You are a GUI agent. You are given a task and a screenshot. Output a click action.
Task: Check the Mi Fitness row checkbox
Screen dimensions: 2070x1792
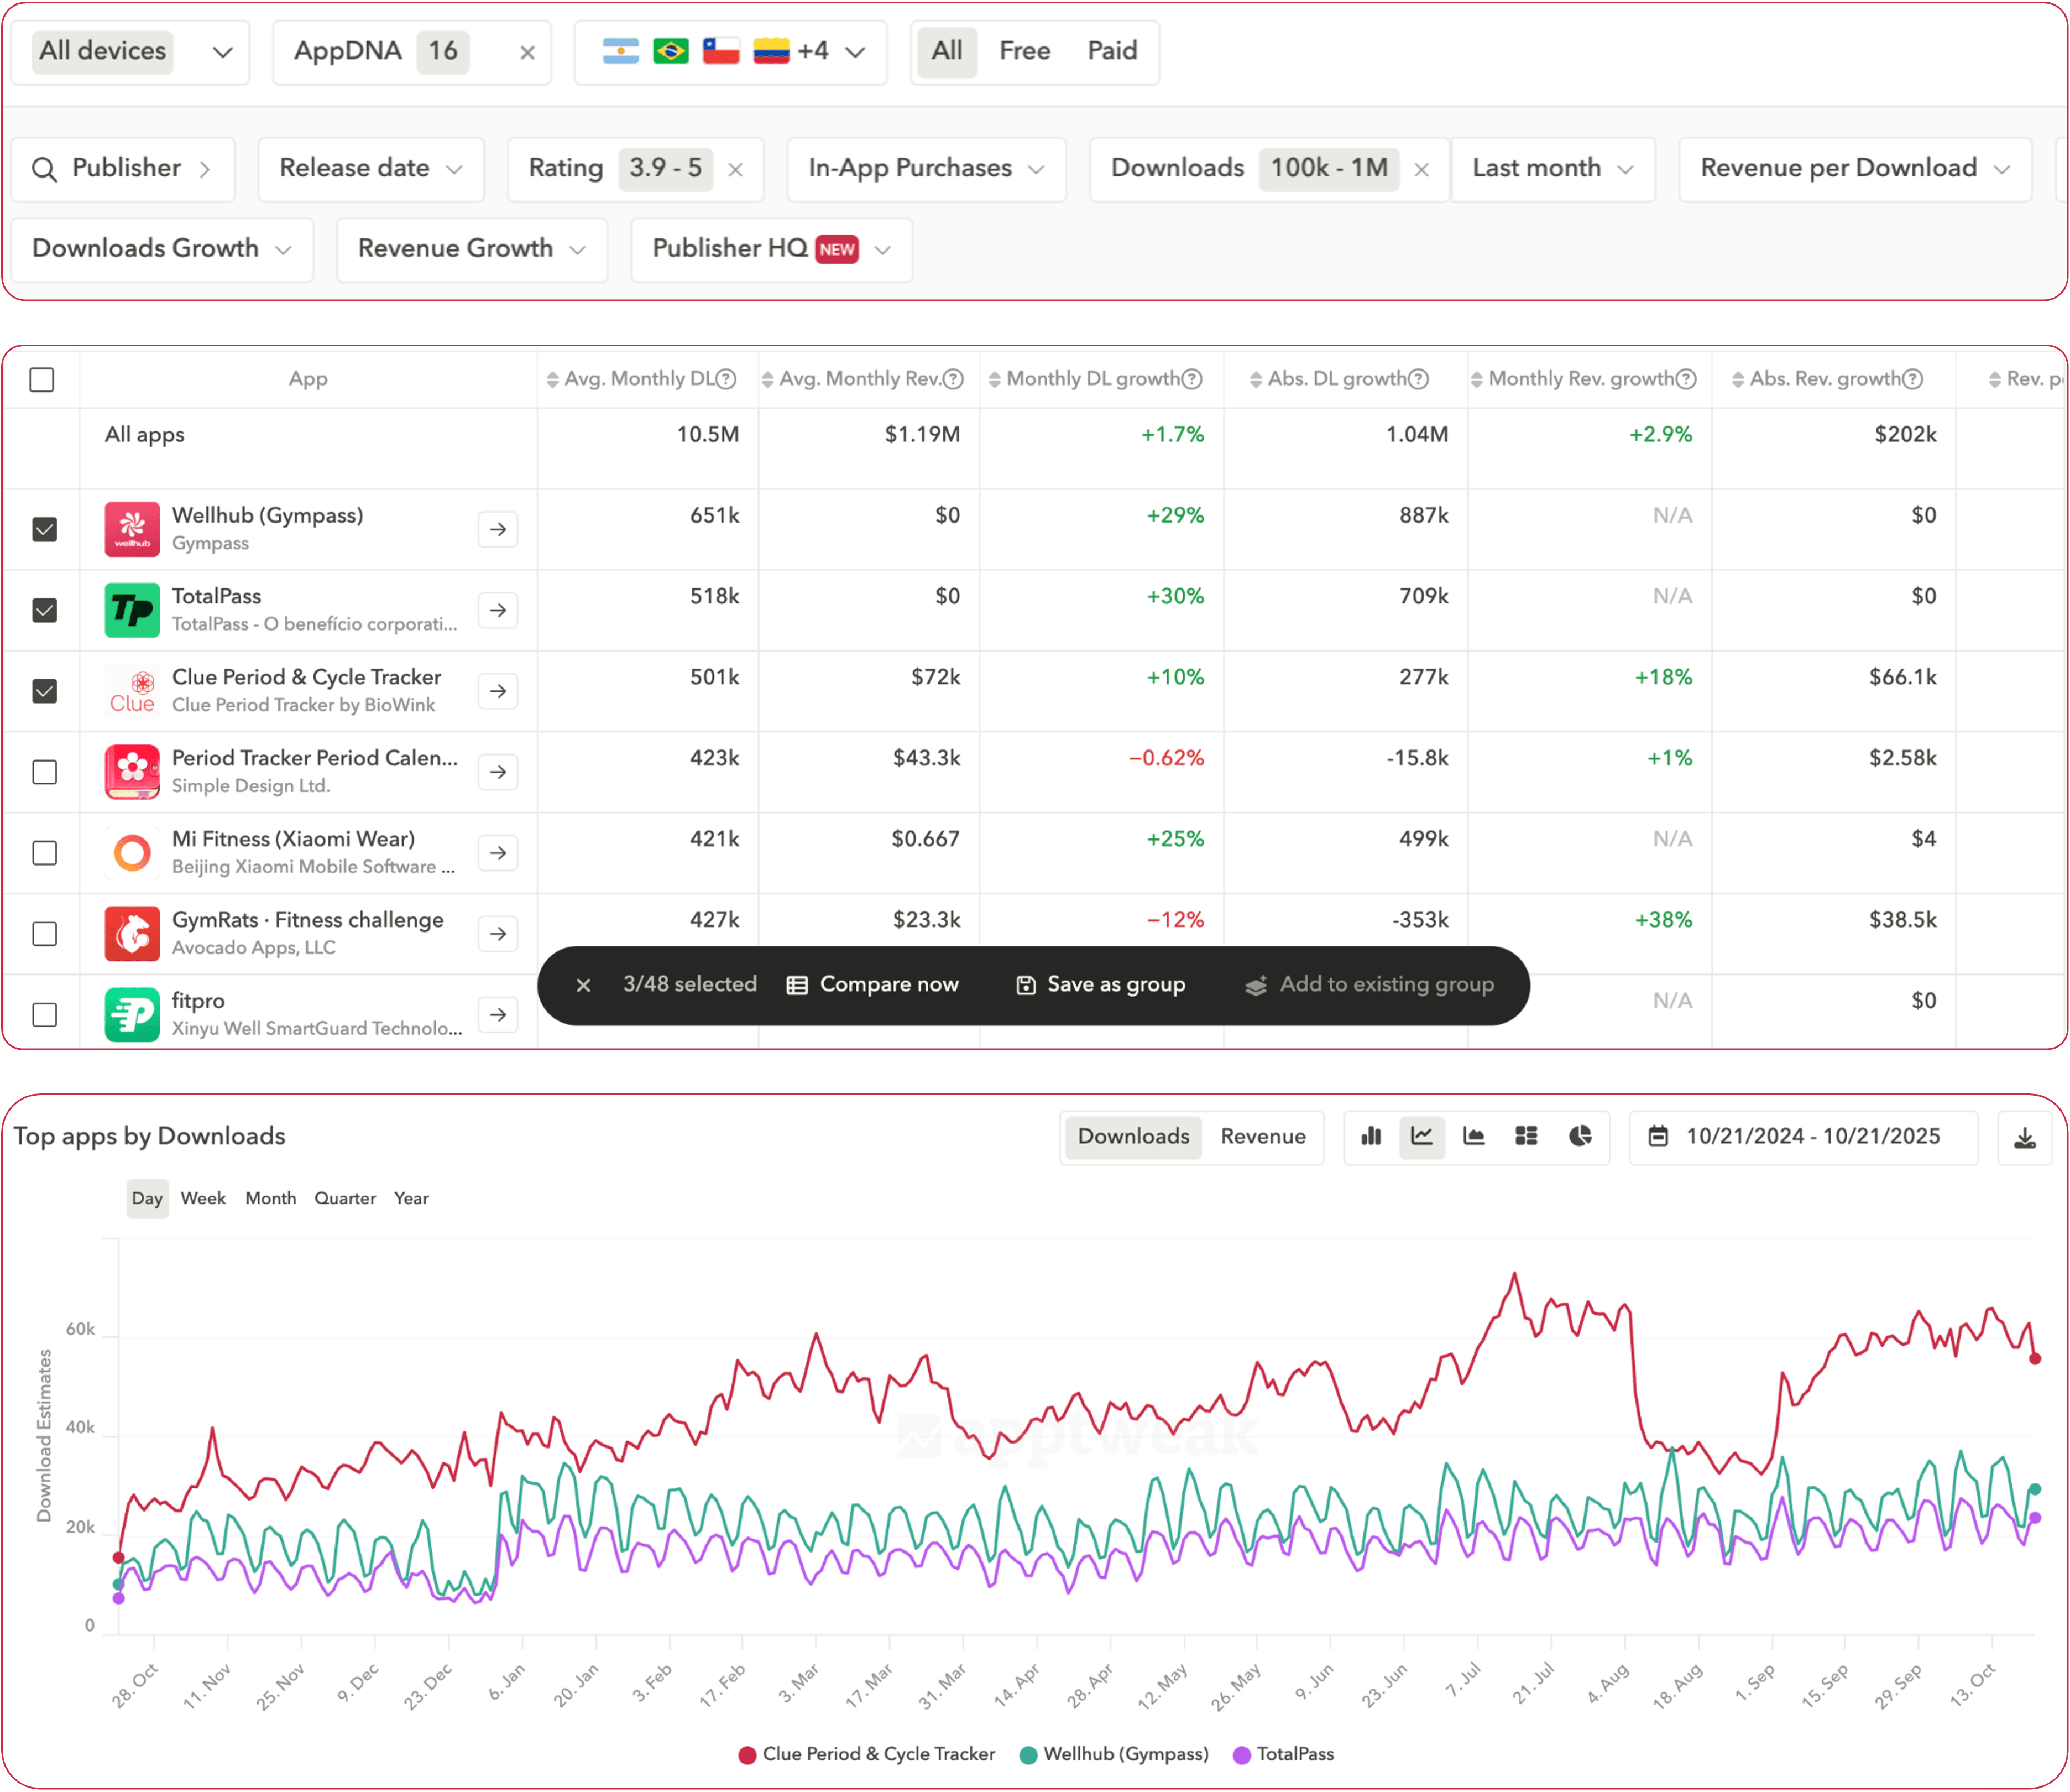[x=45, y=853]
